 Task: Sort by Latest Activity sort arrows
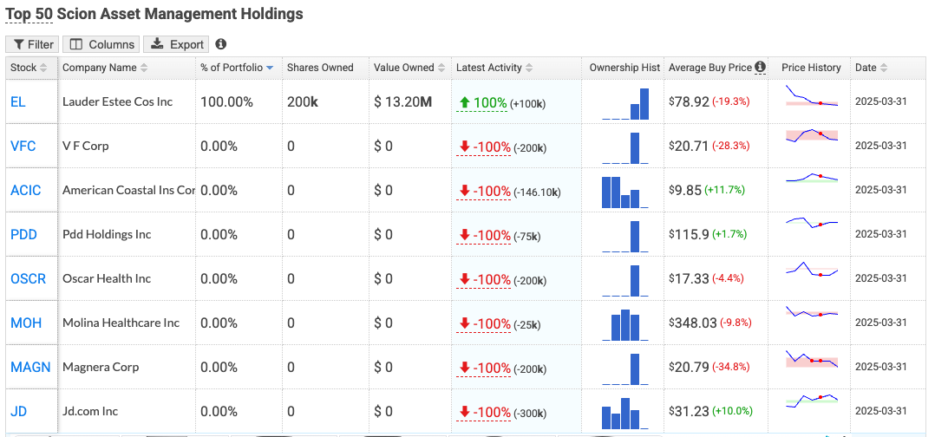529,68
